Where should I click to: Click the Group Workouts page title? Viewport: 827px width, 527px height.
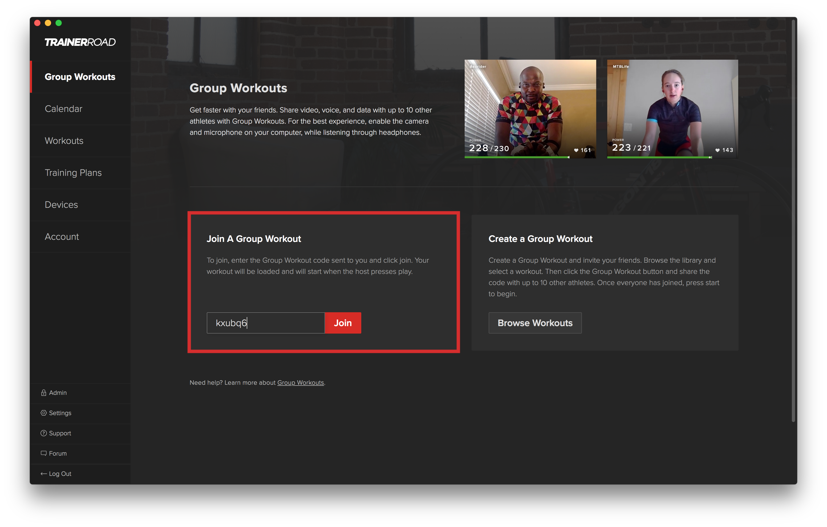point(238,88)
